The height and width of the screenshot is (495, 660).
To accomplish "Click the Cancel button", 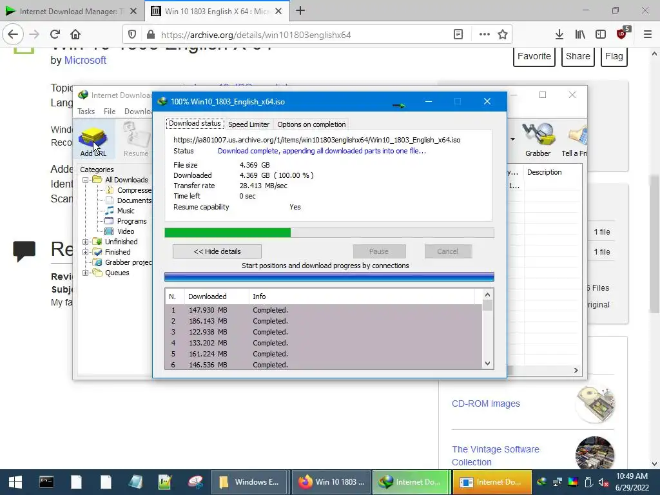I will pyautogui.click(x=447, y=251).
